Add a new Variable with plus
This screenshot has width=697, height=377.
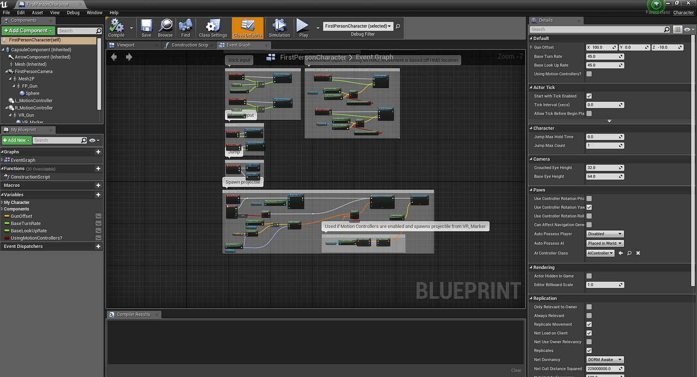(98, 195)
